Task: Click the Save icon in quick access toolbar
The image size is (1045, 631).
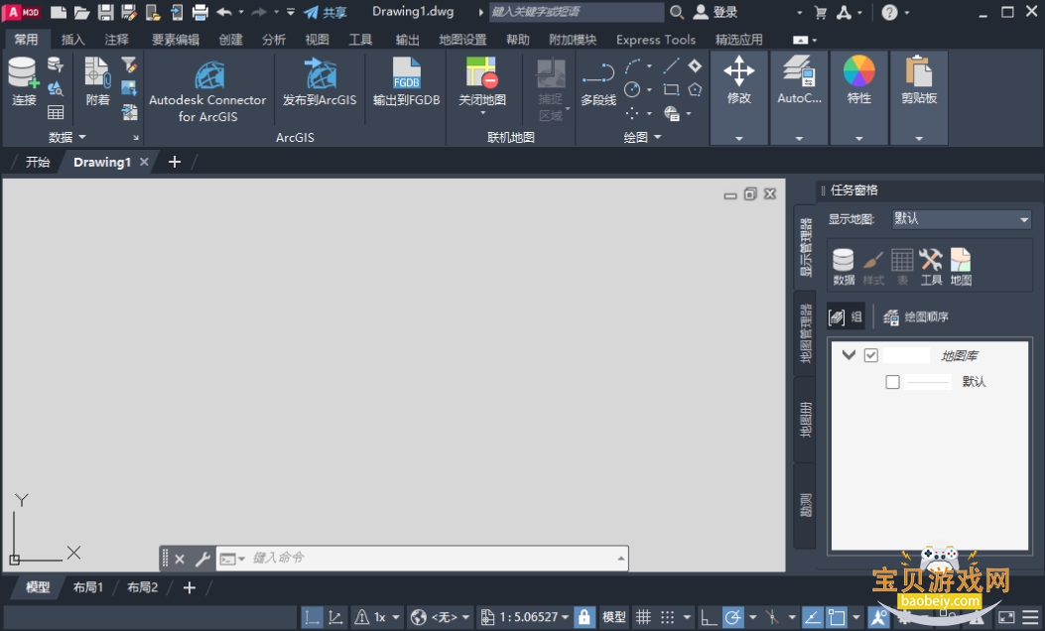Action: (x=105, y=12)
